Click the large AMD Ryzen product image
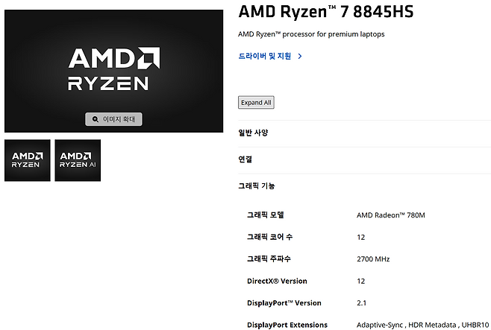Viewport: 491px width, 330px height. point(113,71)
